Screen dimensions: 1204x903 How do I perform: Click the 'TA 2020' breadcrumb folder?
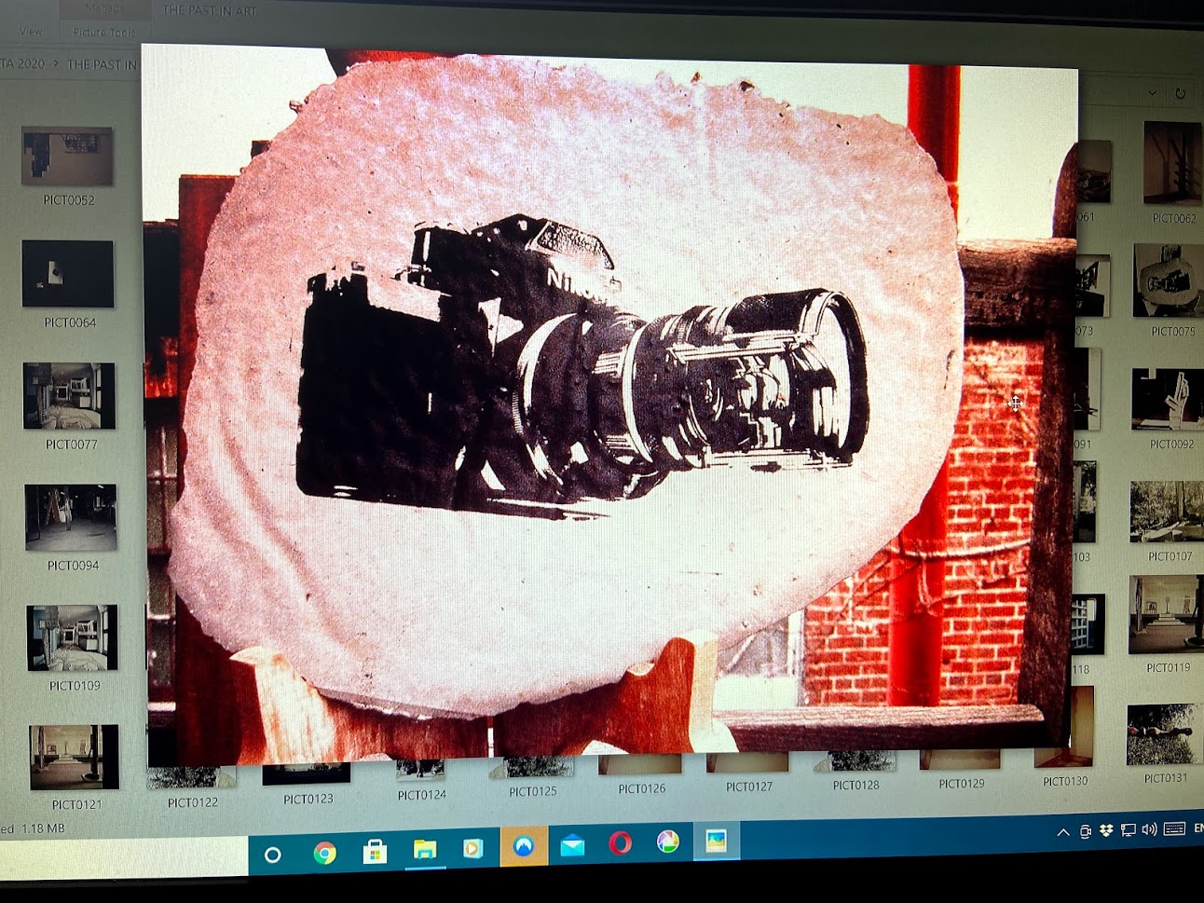22,63
